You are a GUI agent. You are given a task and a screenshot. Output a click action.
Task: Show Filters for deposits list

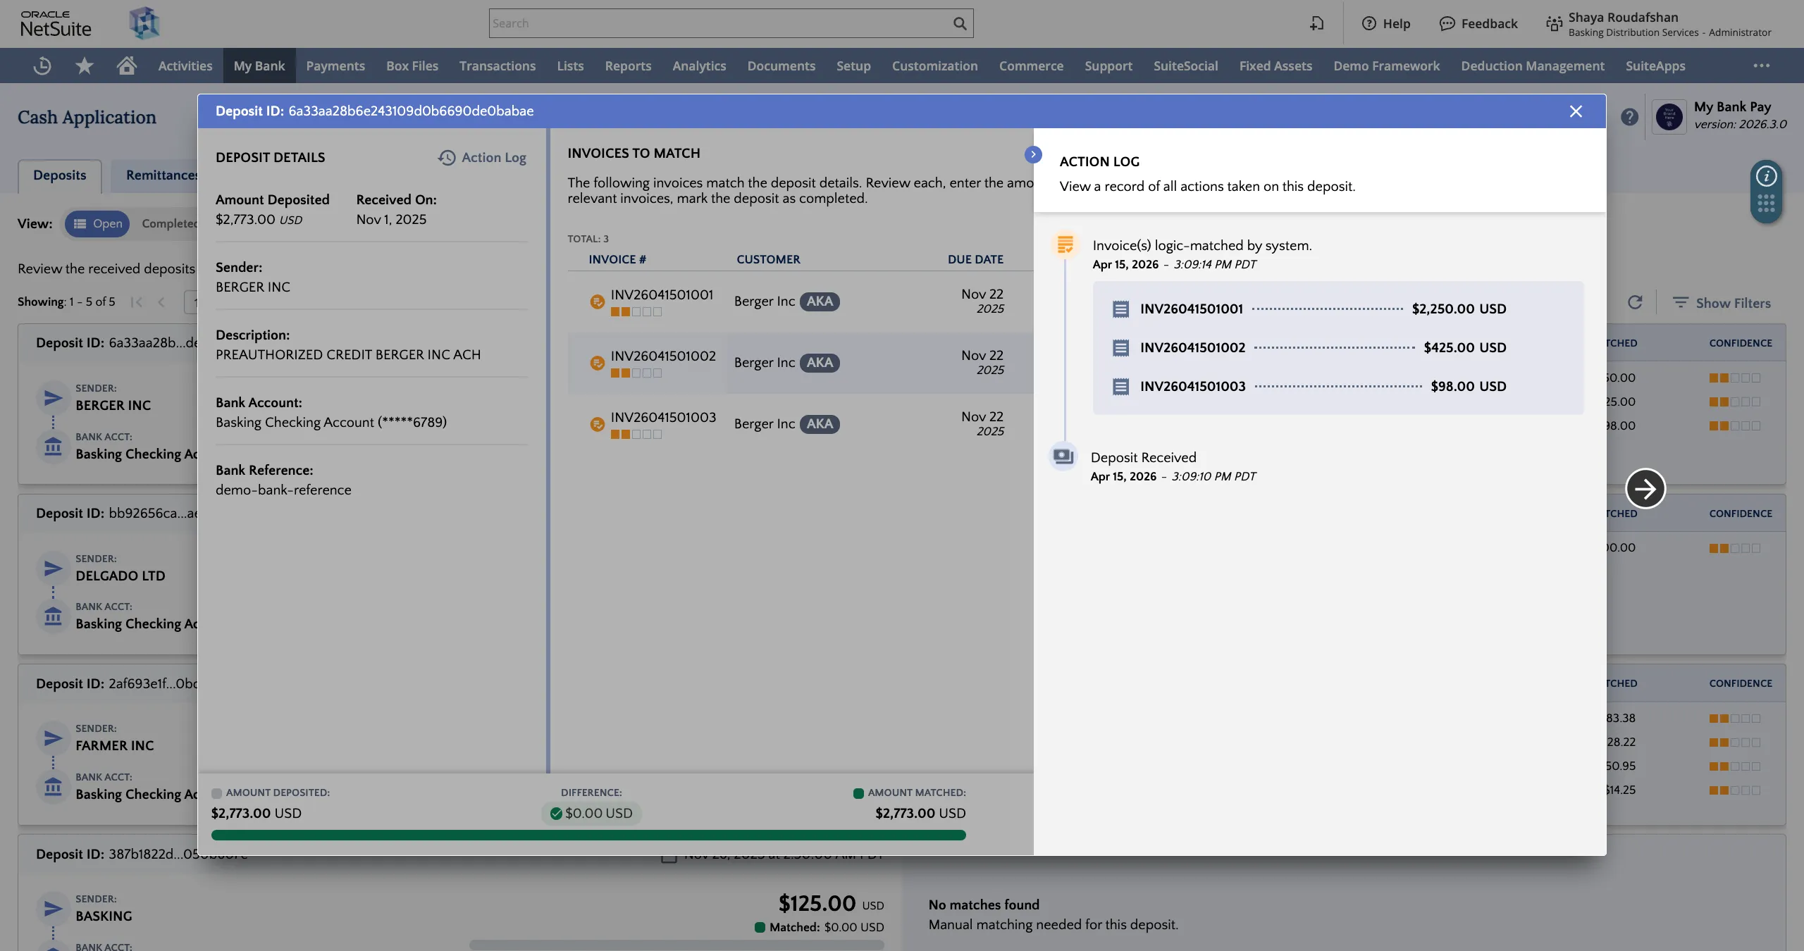point(1722,303)
